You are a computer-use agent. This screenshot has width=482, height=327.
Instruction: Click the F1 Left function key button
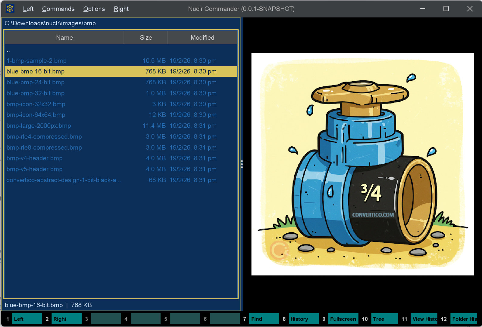pyautogui.click(x=27, y=319)
